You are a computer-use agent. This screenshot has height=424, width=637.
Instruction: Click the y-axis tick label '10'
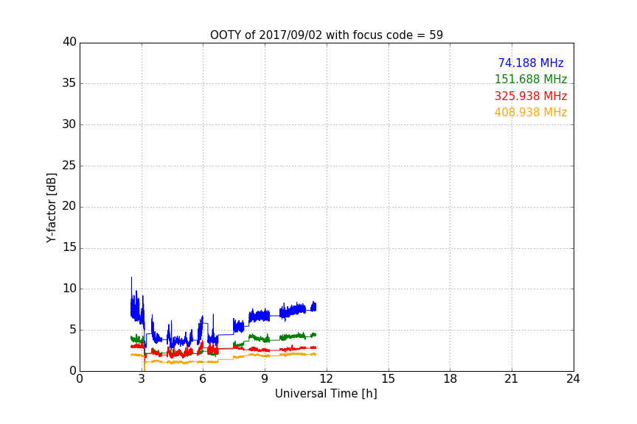(69, 289)
